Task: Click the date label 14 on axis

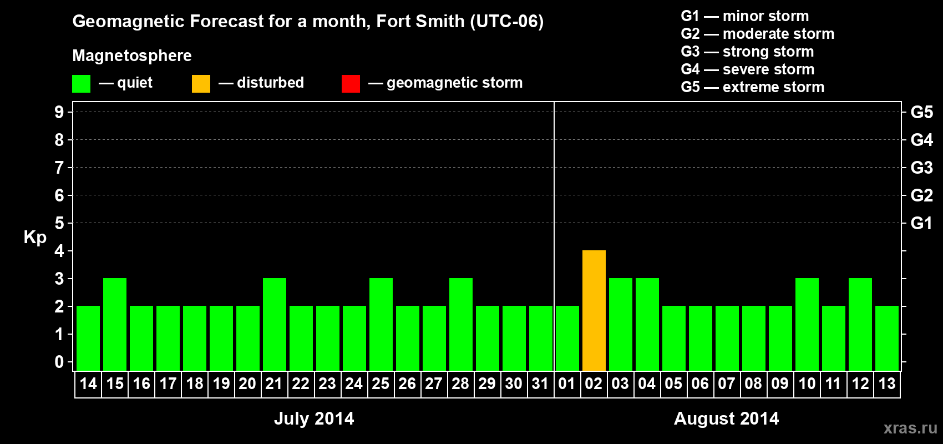Action: click(x=88, y=384)
